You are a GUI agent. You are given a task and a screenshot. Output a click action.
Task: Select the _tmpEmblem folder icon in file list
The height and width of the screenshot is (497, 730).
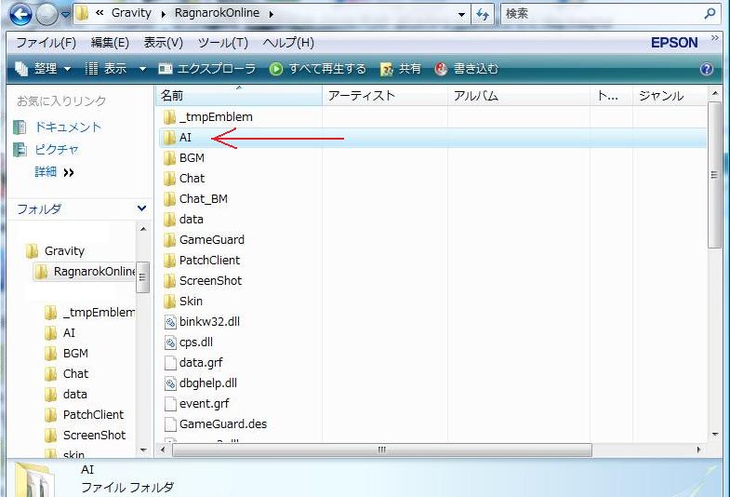click(x=169, y=117)
